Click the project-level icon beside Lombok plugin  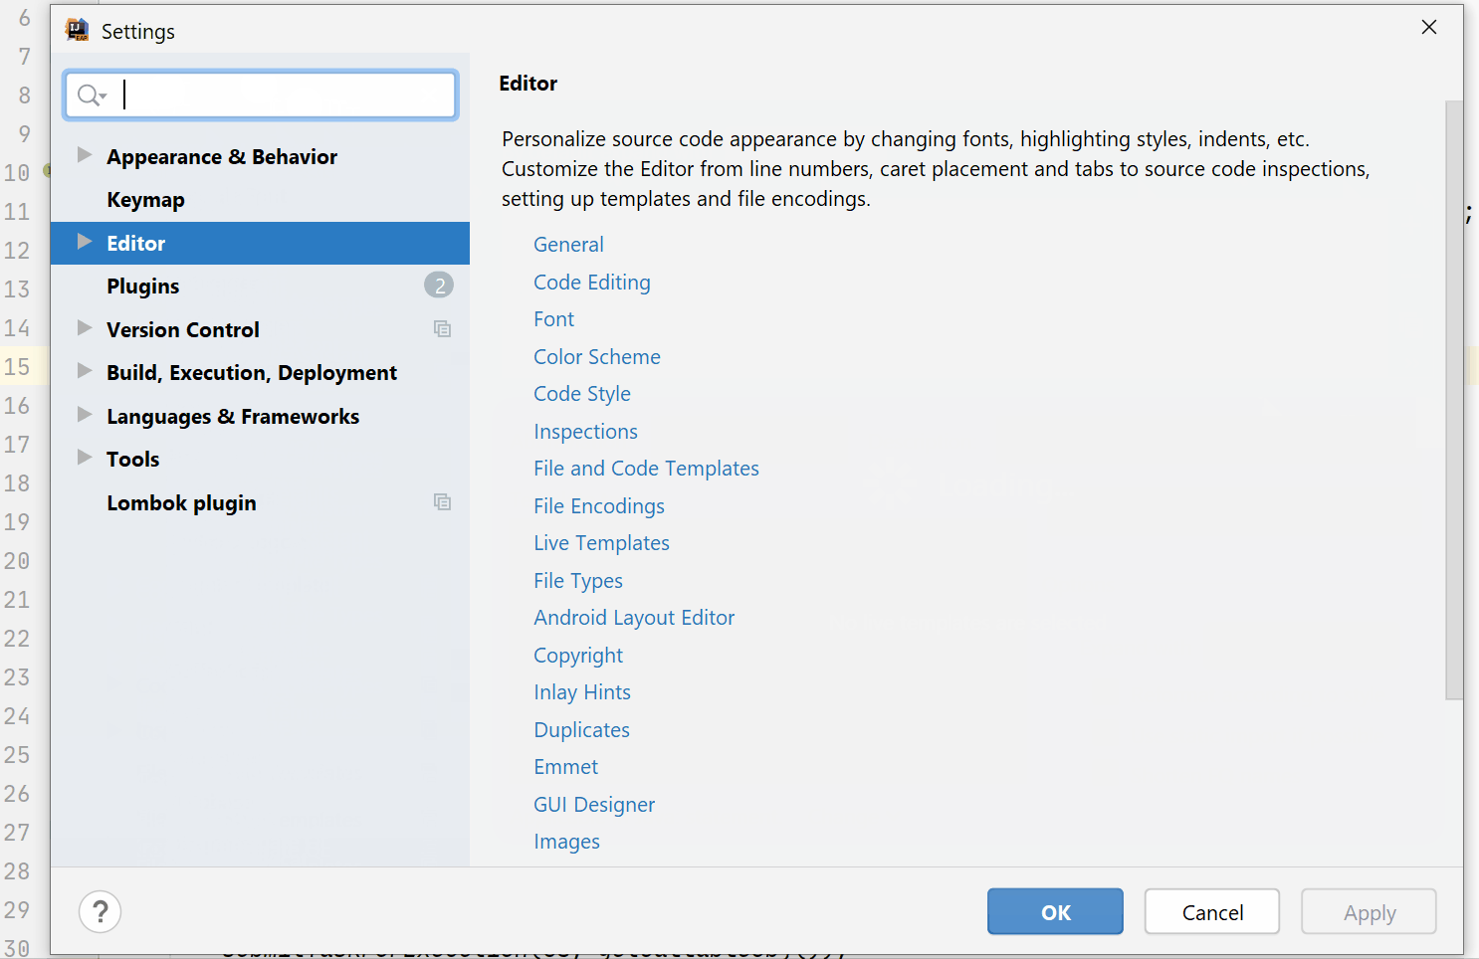[443, 502]
